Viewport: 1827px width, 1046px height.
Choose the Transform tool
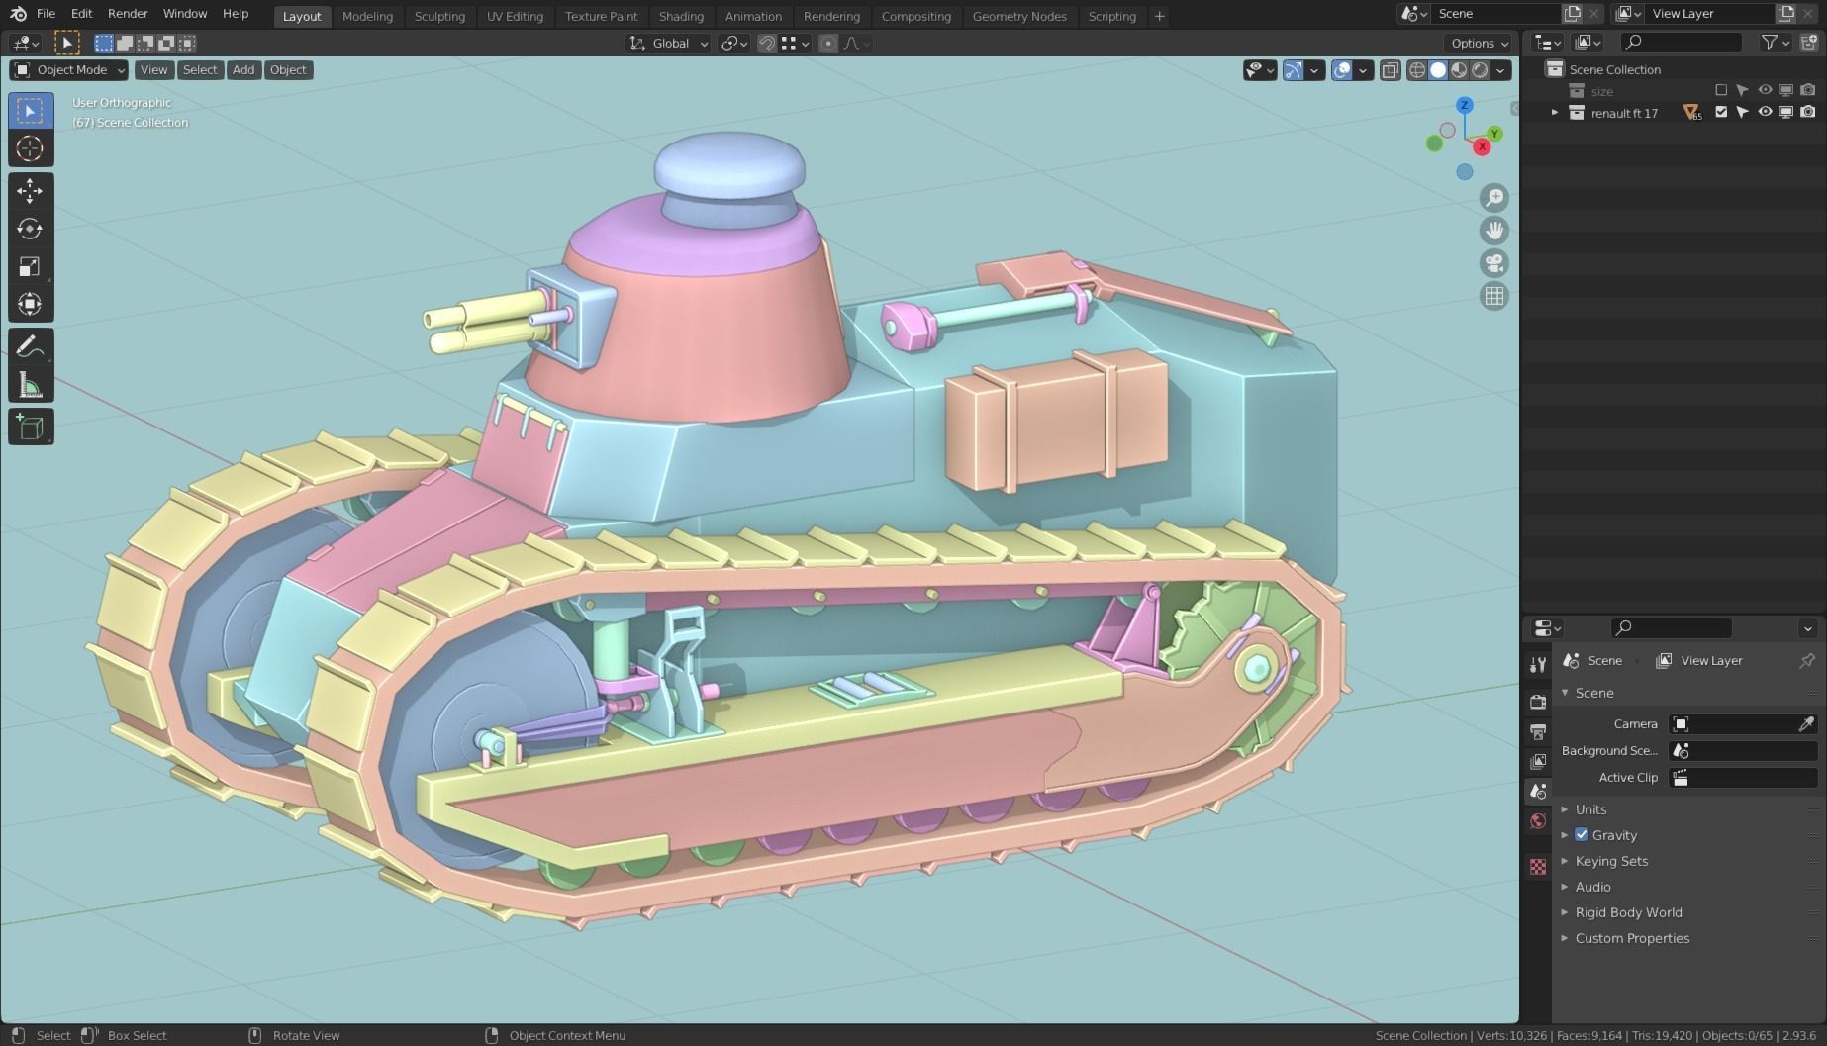pyautogui.click(x=30, y=304)
